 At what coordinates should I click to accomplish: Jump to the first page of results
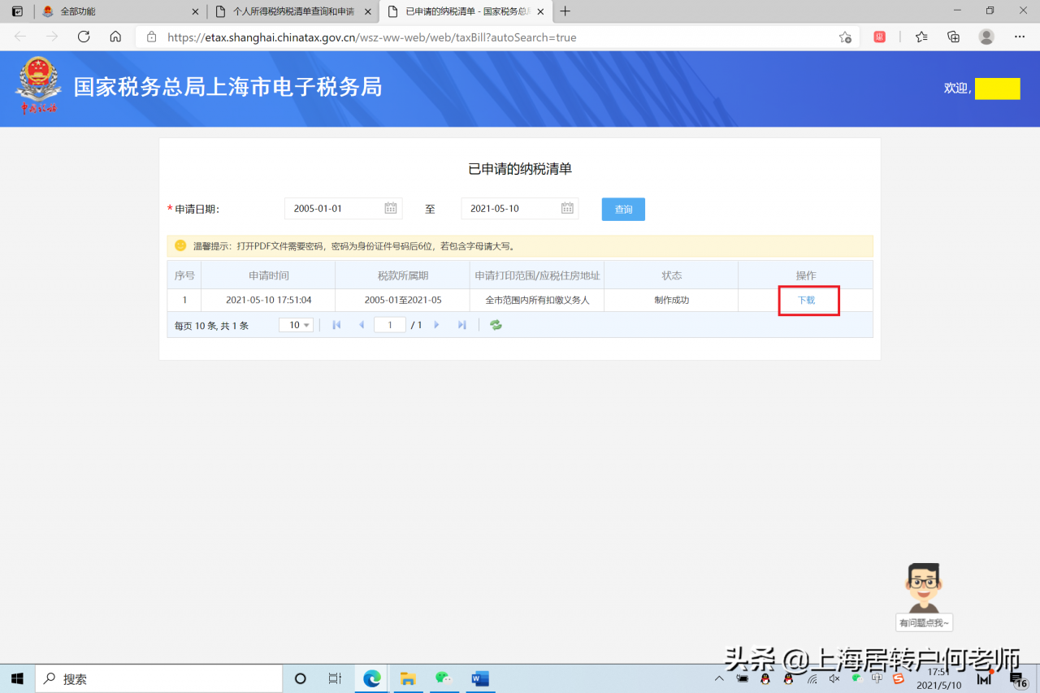[x=336, y=324]
